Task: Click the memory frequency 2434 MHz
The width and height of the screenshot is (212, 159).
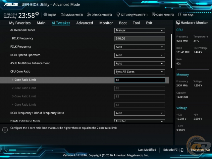Action: coord(182,85)
